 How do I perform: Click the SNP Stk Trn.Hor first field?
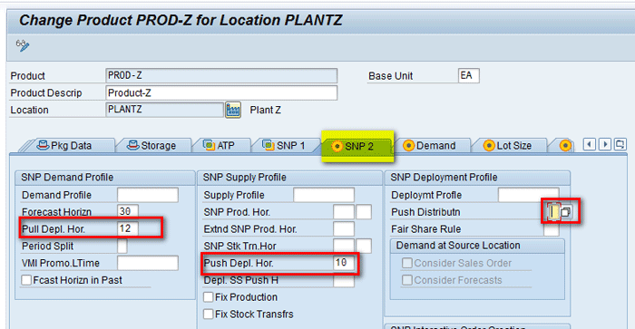point(344,246)
